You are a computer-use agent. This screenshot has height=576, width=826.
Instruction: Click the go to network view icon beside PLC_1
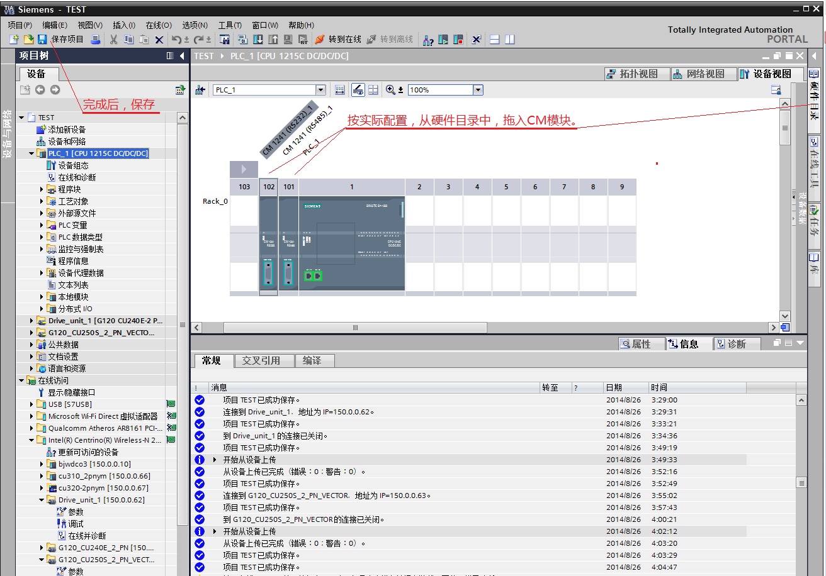point(200,90)
